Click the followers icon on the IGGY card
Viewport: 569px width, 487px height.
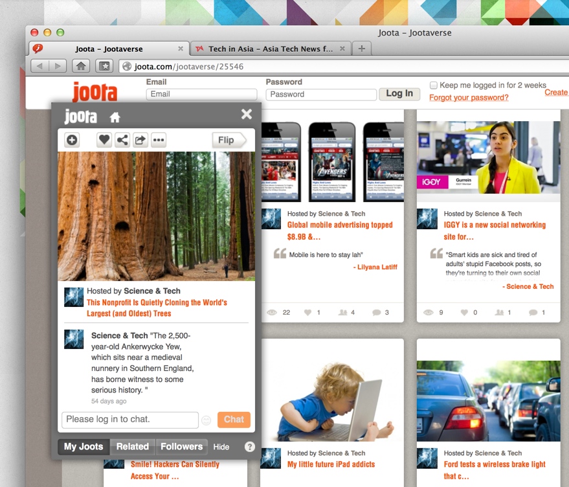pyautogui.click(x=499, y=312)
